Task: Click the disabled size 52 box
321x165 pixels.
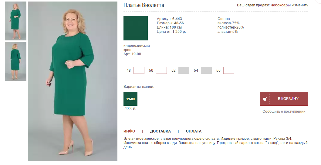Action: [184, 70]
